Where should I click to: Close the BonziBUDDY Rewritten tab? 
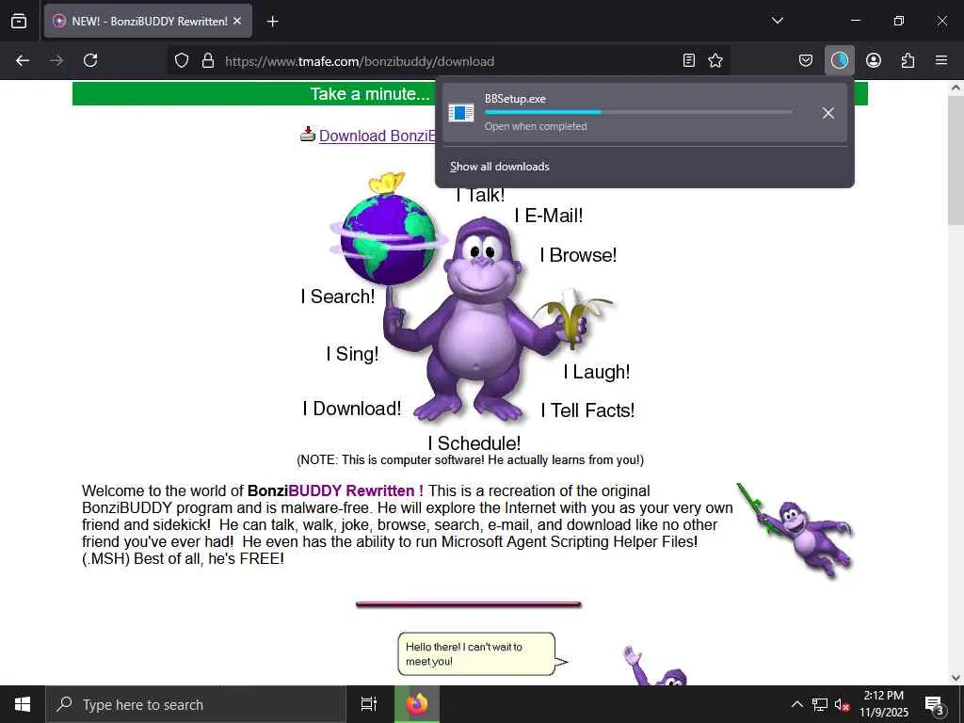[x=237, y=21]
